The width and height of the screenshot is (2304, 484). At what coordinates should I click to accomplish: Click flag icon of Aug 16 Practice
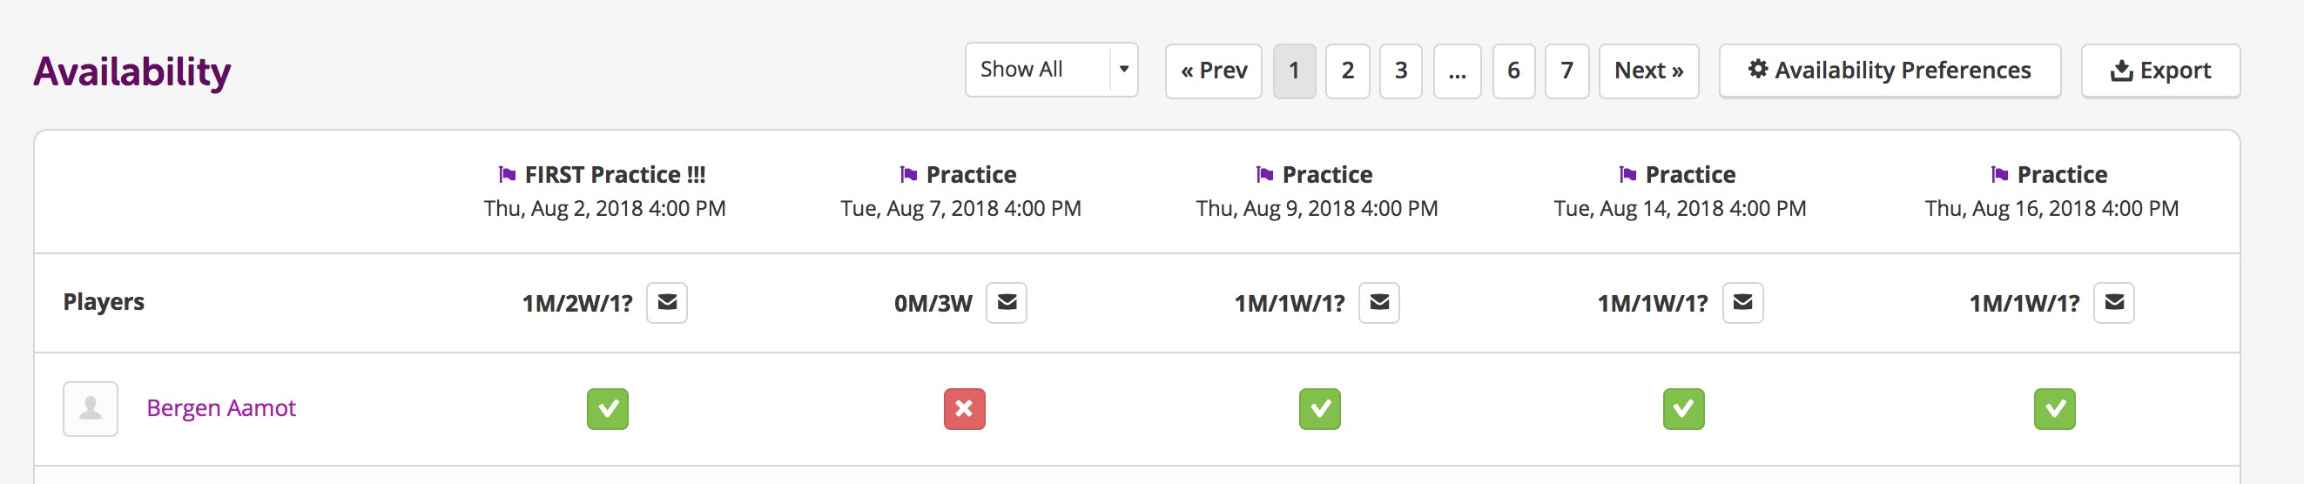[x=2000, y=173]
